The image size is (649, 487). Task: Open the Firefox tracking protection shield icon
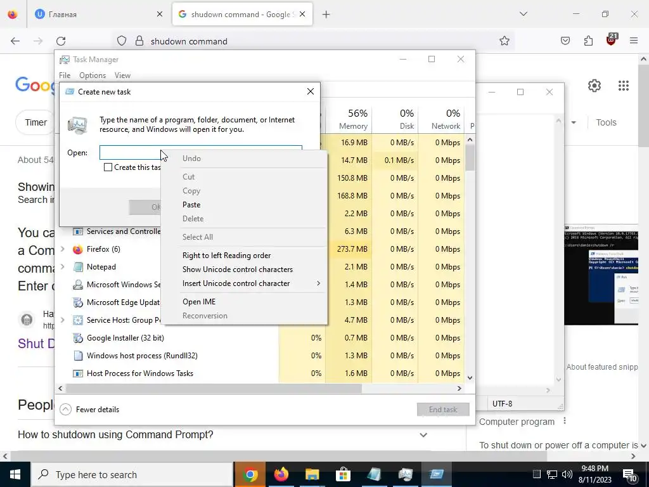[121, 41]
